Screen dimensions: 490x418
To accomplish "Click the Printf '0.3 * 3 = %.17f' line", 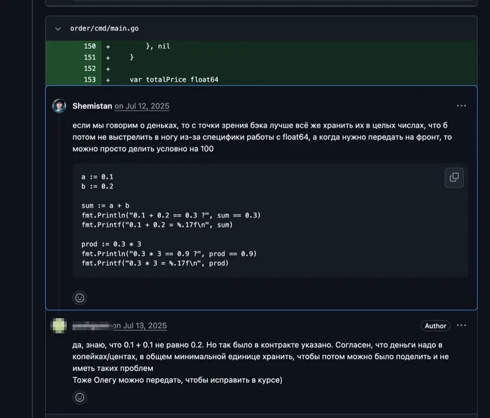I will [155, 263].
